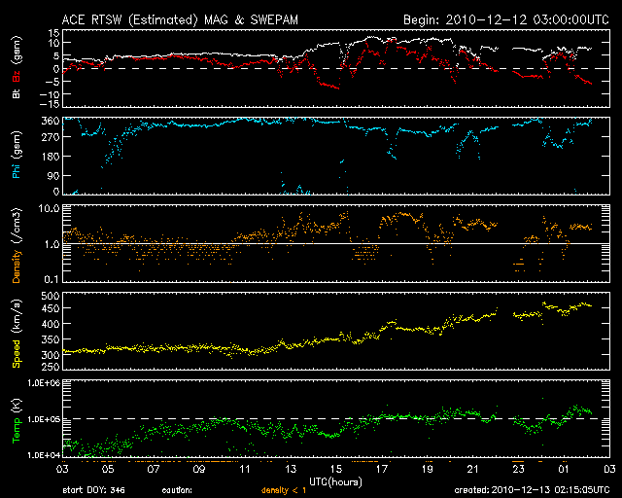Image resolution: width=622 pixels, height=498 pixels.
Task: Click the '15' hour label on the time axis
Action: tap(336, 469)
